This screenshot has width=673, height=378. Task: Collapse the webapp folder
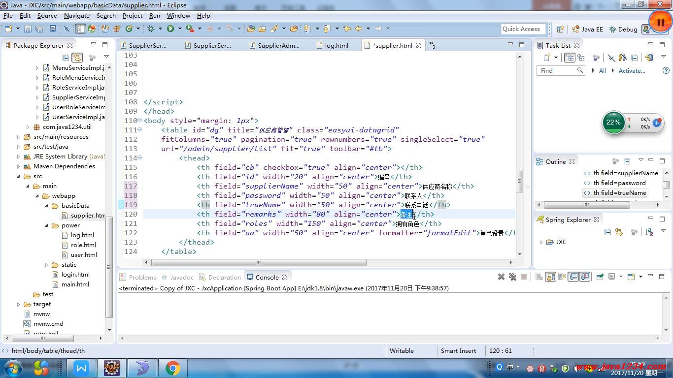click(x=37, y=196)
